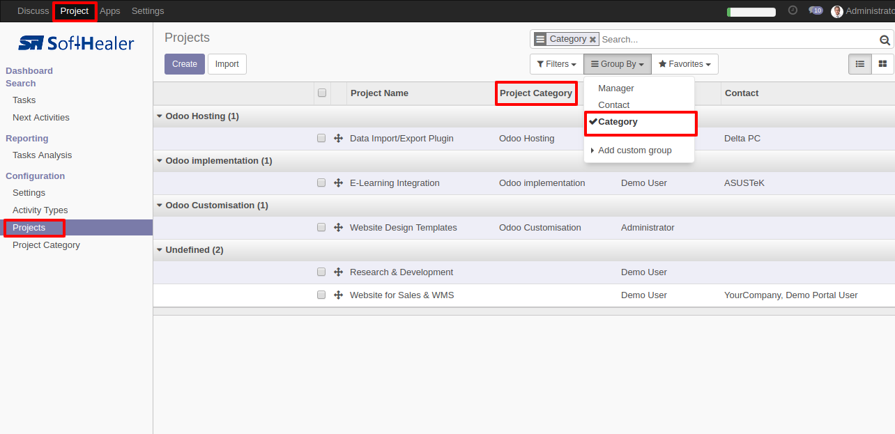Click the Administrator manager cell
The width and height of the screenshot is (895, 434).
[648, 228]
